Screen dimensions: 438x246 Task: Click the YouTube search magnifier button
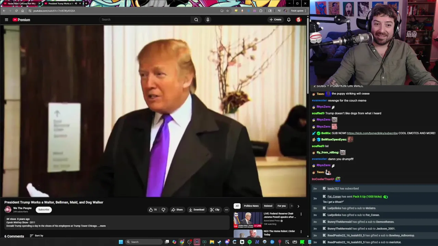coord(196,19)
